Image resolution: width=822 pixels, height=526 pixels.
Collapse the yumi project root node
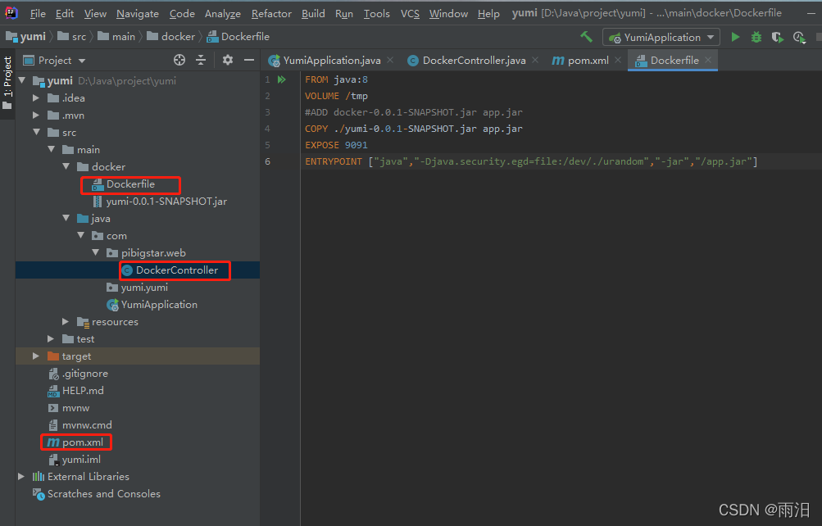(22, 80)
